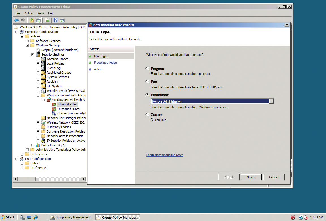
Task: Expand the Administrative Templates tree node
Action: pyautogui.click(x=27, y=150)
